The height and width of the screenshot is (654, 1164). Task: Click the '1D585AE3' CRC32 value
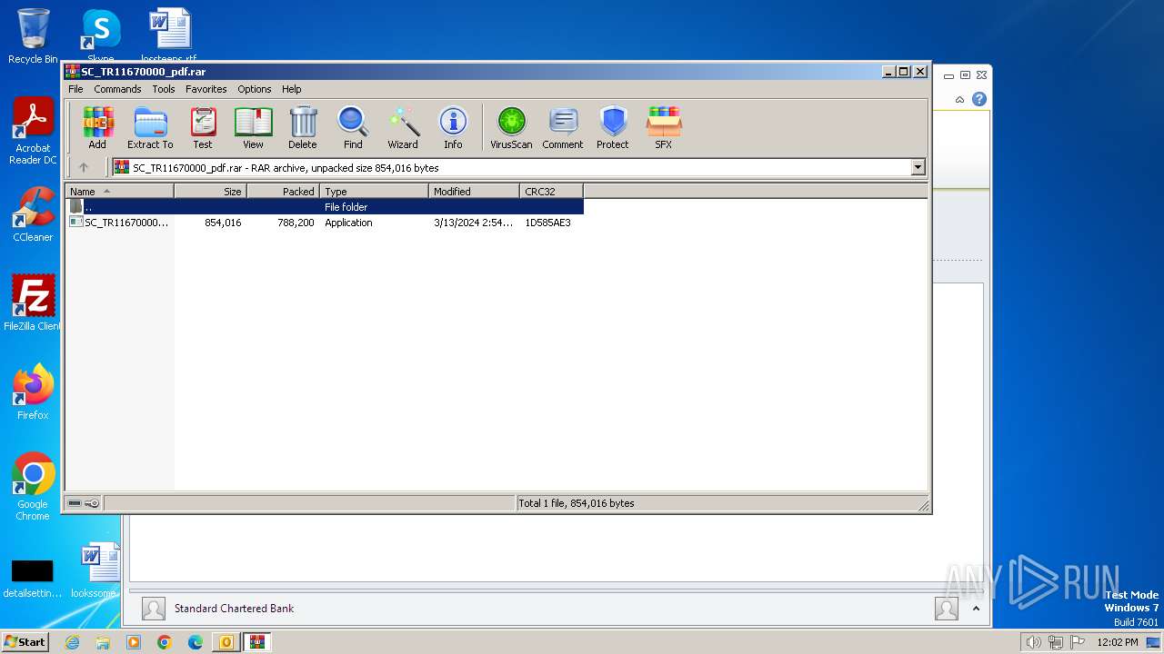(547, 223)
